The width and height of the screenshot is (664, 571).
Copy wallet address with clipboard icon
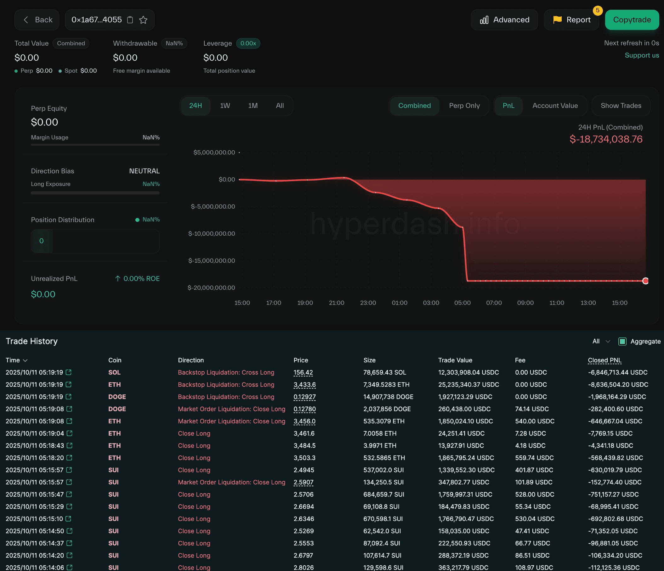point(130,20)
